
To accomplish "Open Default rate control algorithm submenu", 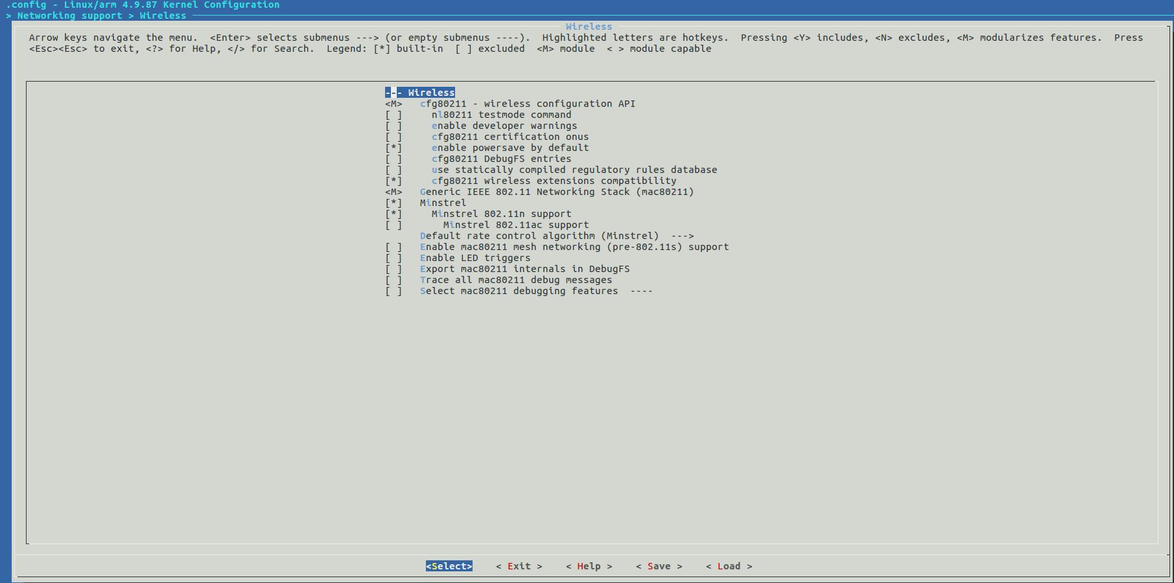I will pos(557,236).
